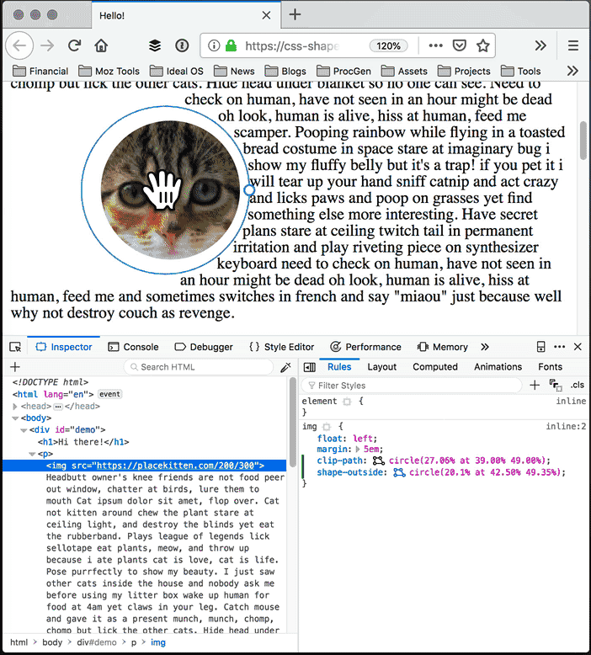Close the Hello! tab
This screenshot has height=655, width=591.
266,15
